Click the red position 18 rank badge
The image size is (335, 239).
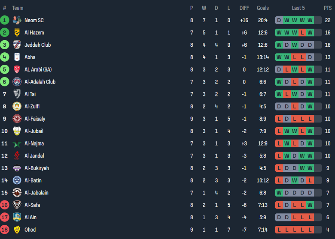pos(5,230)
